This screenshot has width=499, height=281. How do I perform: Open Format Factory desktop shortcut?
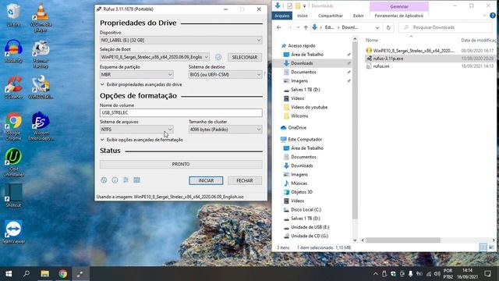(41, 54)
